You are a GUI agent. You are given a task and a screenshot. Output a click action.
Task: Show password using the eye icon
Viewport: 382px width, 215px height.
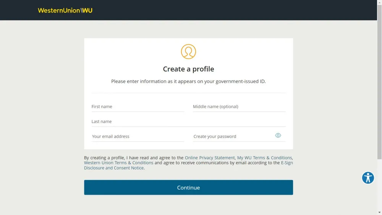pyautogui.click(x=278, y=136)
